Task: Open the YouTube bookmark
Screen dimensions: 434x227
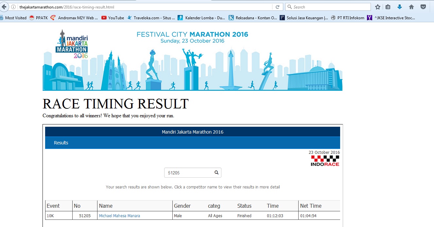Action: [113, 18]
